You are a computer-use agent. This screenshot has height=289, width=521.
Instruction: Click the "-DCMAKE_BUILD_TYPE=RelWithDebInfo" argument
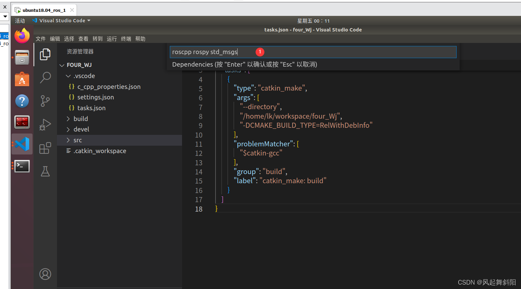306,125
